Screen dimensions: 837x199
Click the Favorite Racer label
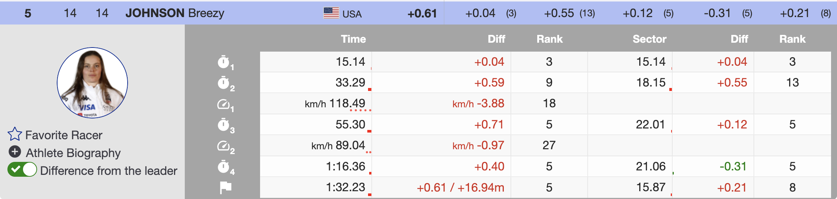(x=63, y=135)
